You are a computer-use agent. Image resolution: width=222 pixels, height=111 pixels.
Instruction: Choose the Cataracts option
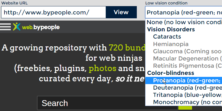pyautogui.click(x=167, y=37)
